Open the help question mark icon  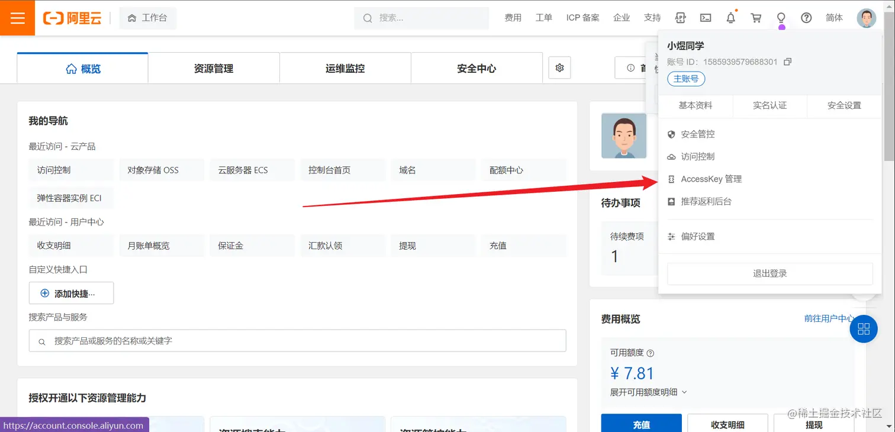pos(806,18)
